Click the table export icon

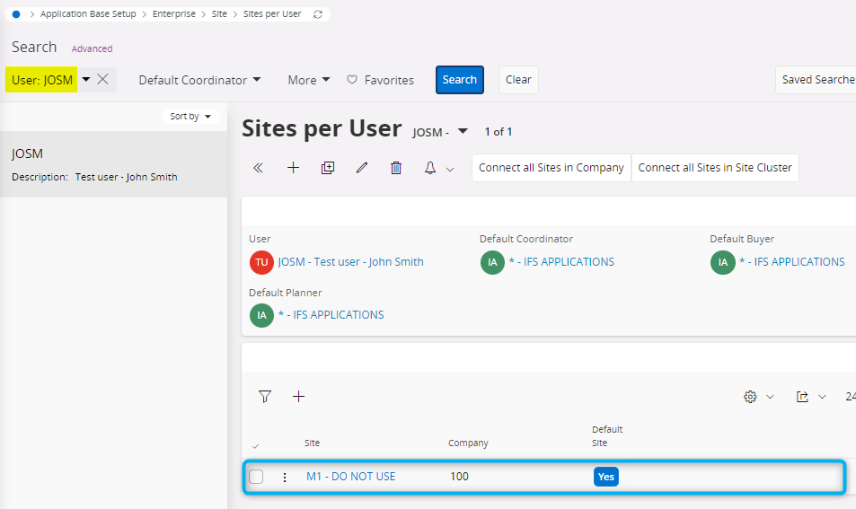tap(802, 397)
